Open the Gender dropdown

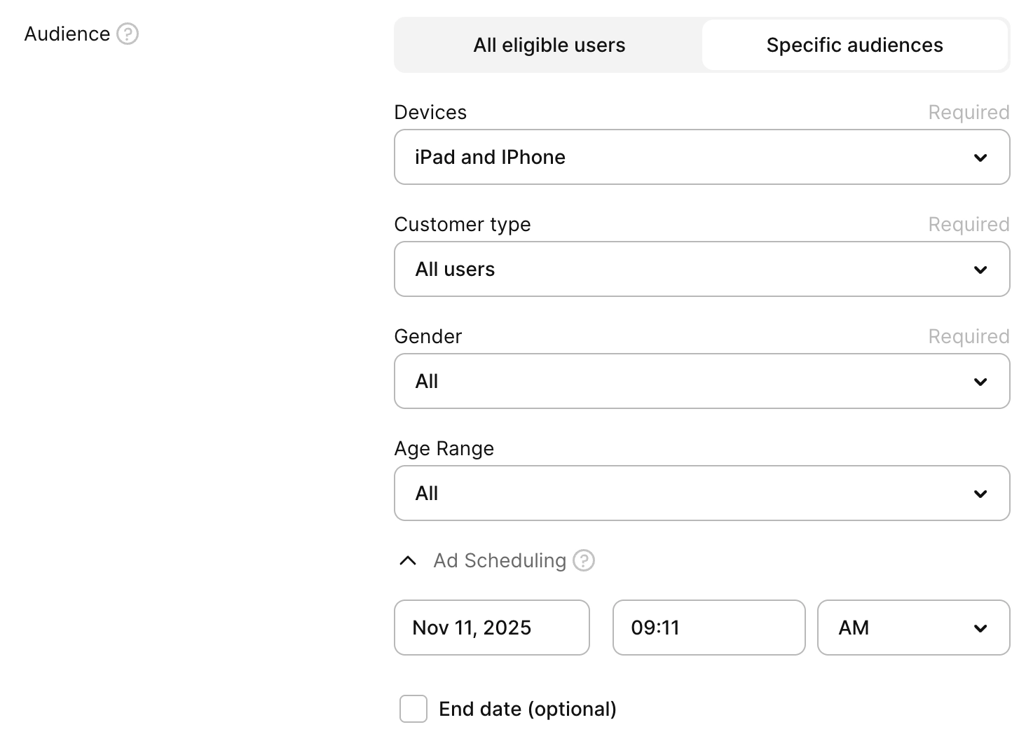point(701,381)
